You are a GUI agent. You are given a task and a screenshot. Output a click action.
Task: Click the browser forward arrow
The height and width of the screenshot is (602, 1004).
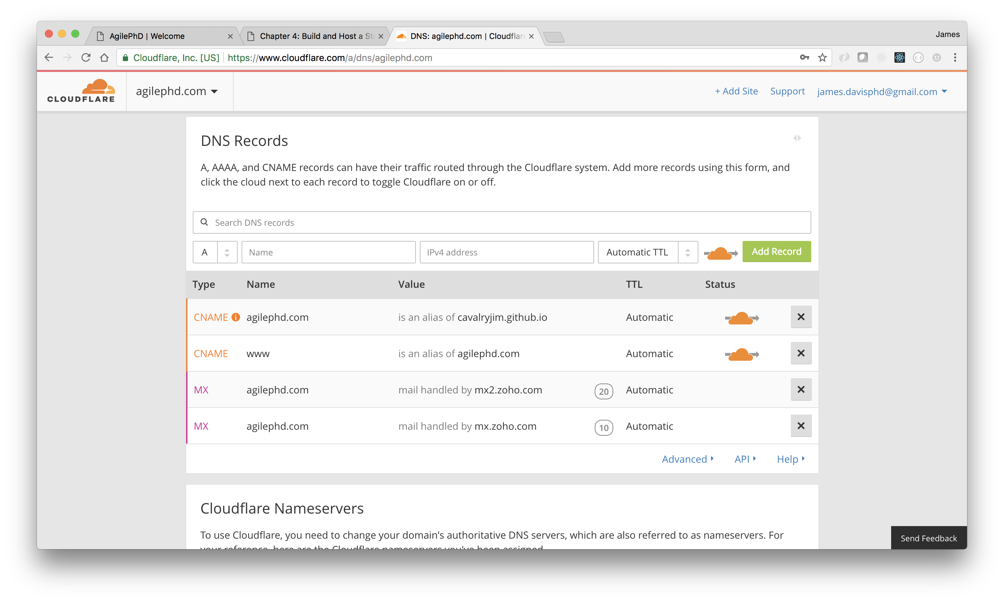pyautogui.click(x=67, y=58)
